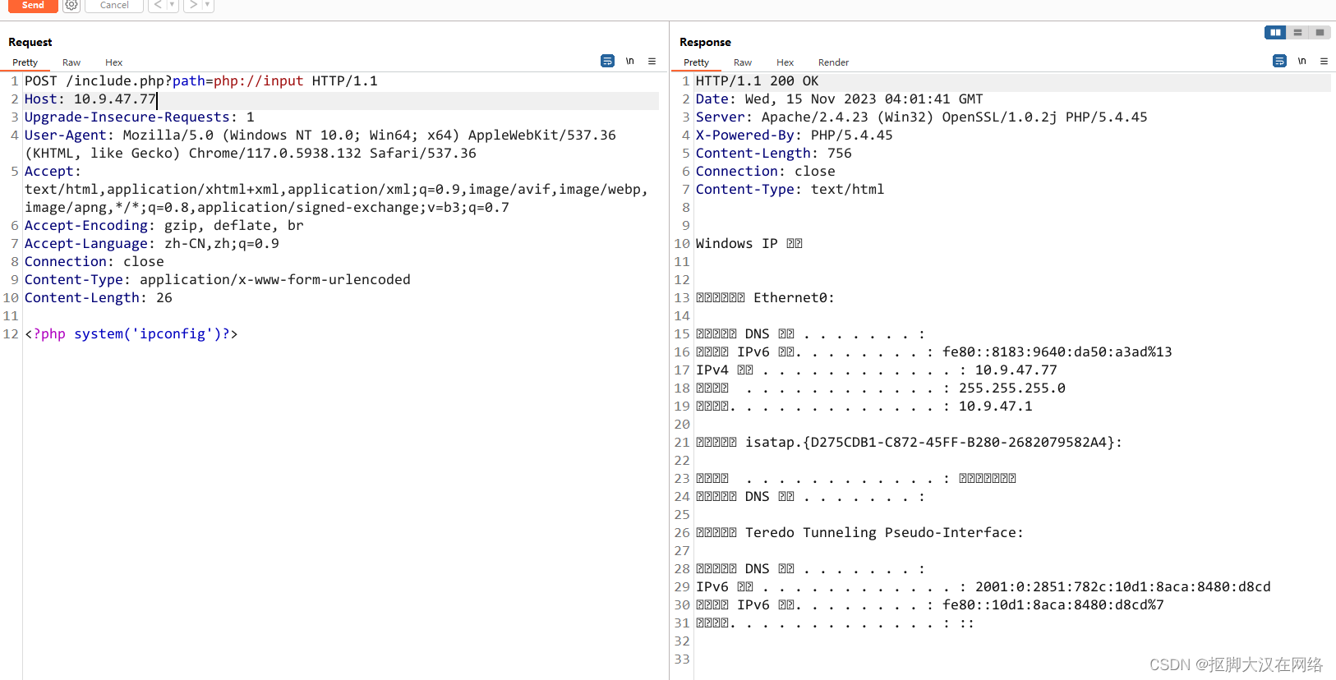Click the orange Send button
1336x680 pixels.
[x=33, y=5]
